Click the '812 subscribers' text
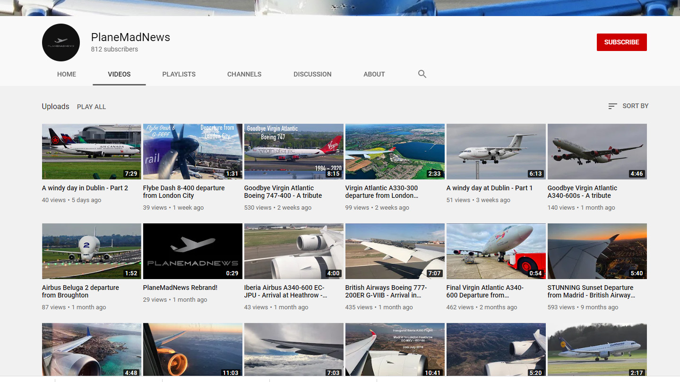680x382 pixels. pyautogui.click(x=114, y=49)
